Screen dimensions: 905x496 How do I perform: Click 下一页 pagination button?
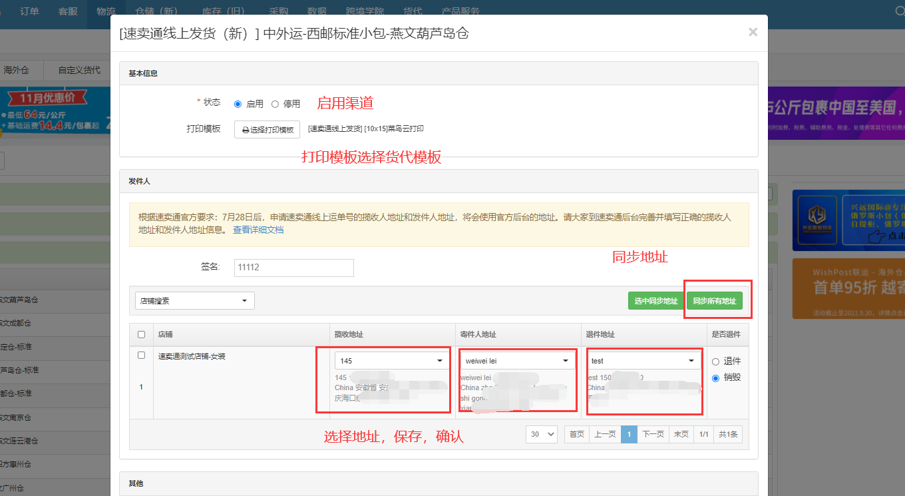pyautogui.click(x=653, y=434)
